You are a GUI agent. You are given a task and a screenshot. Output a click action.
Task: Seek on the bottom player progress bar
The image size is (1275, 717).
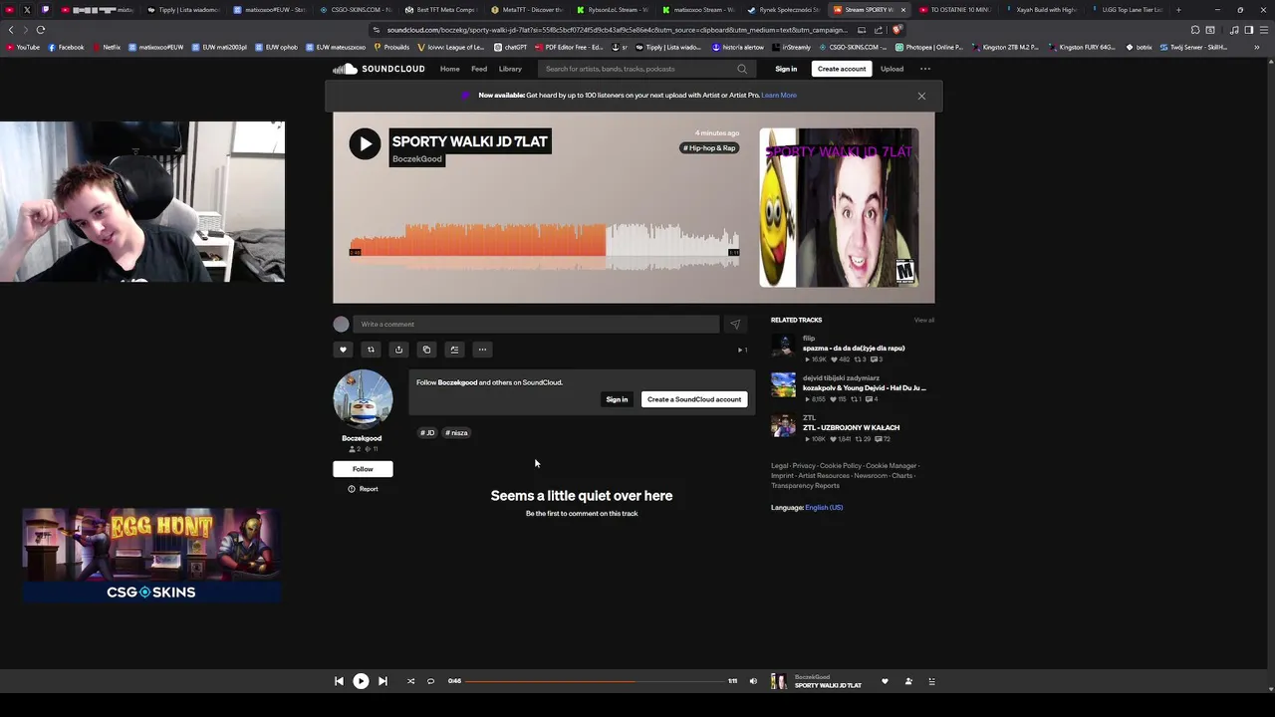coord(596,681)
